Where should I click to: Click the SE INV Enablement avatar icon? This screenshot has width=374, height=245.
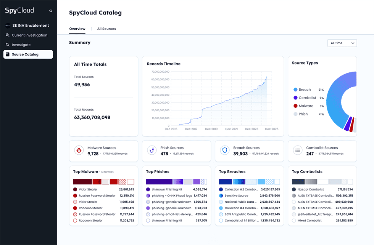pyautogui.click(x=8, y=26)
